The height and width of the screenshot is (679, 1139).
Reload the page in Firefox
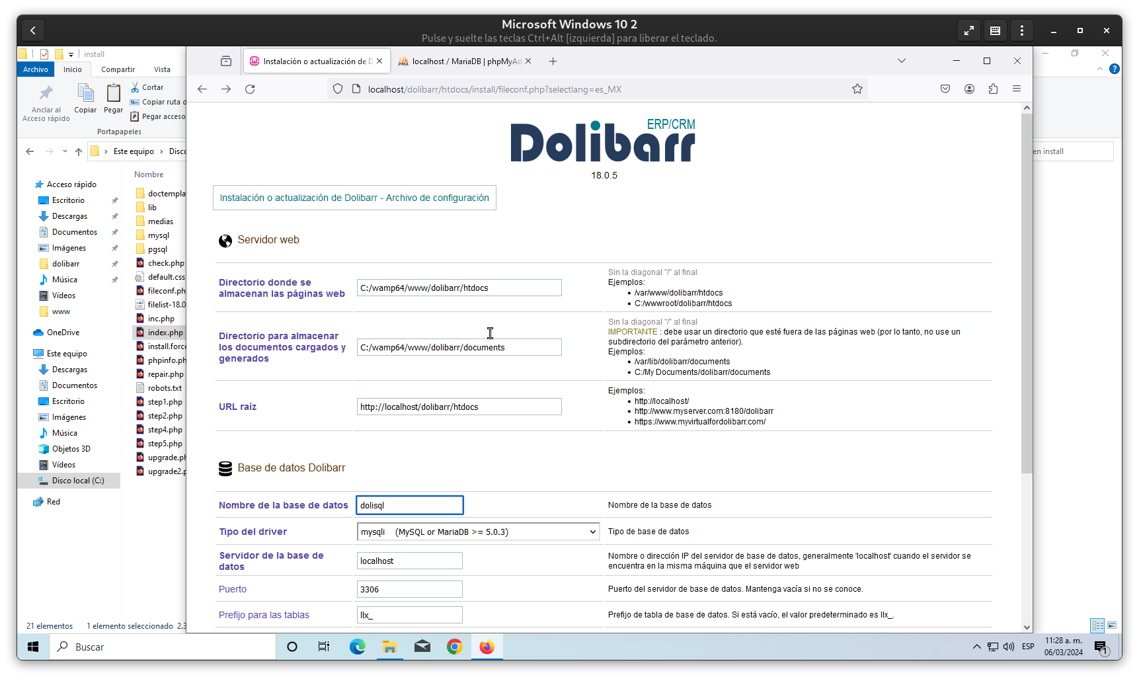pos(250,89)
